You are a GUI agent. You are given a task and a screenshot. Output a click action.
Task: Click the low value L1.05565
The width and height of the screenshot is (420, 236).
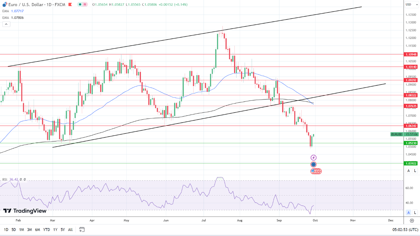click(x=133, y=5)
